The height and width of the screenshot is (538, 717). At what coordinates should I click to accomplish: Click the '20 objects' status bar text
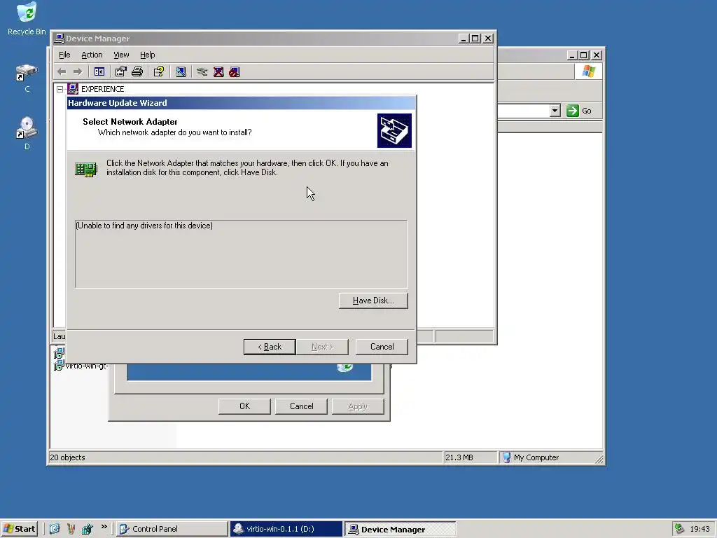tap(67, 457)
